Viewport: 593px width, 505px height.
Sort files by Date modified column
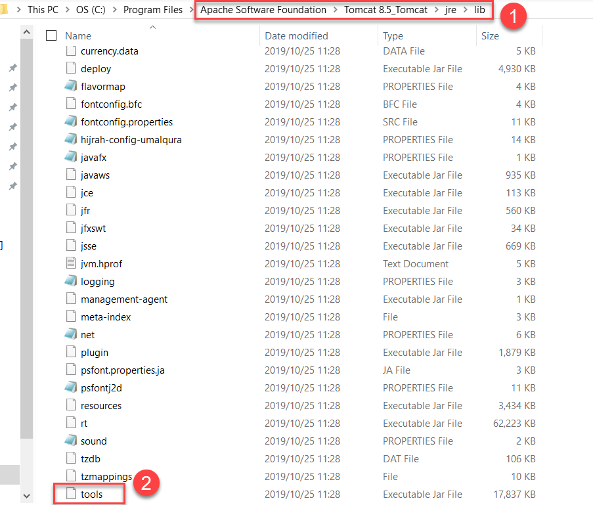(297, 35)
